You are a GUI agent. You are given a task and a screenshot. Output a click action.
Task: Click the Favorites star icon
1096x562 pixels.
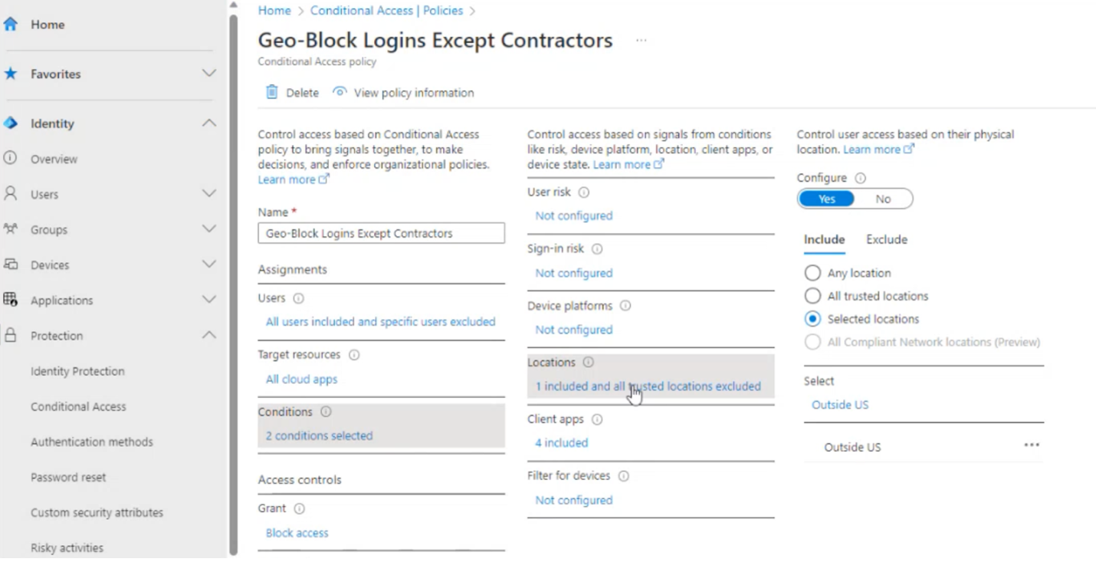click(11, 74)
